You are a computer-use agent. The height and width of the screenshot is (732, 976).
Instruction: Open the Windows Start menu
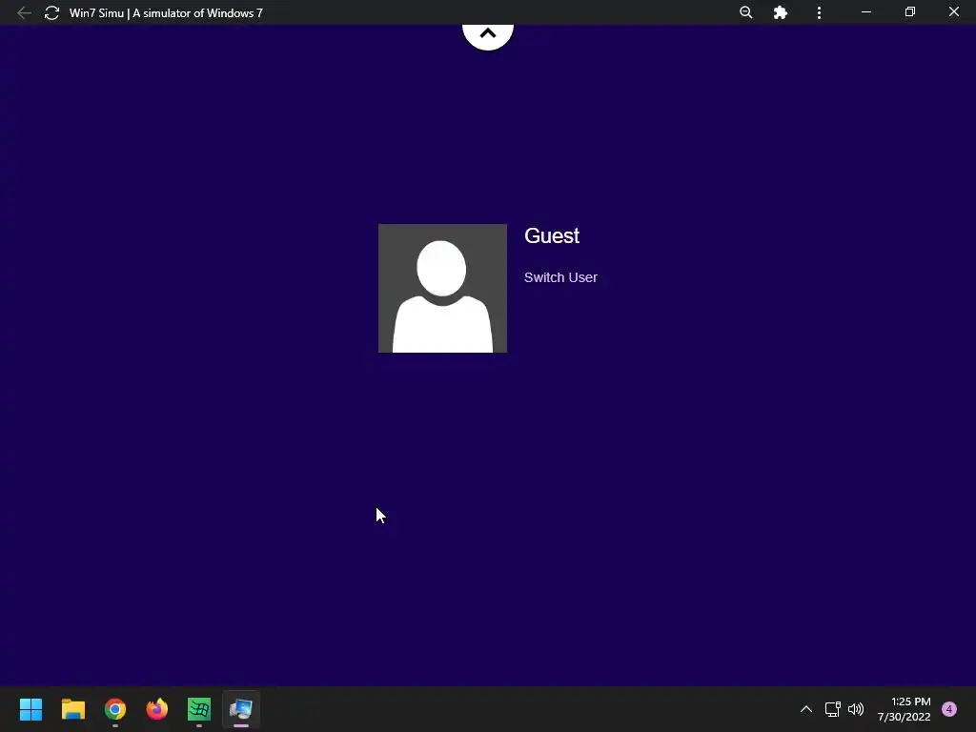(30, 709)
